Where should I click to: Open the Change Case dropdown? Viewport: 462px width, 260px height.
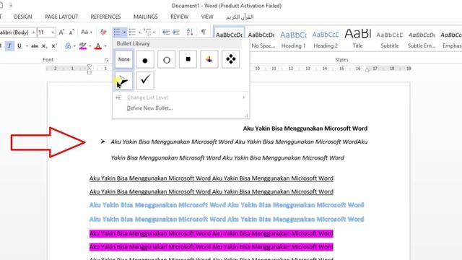[x=87, y=32]
